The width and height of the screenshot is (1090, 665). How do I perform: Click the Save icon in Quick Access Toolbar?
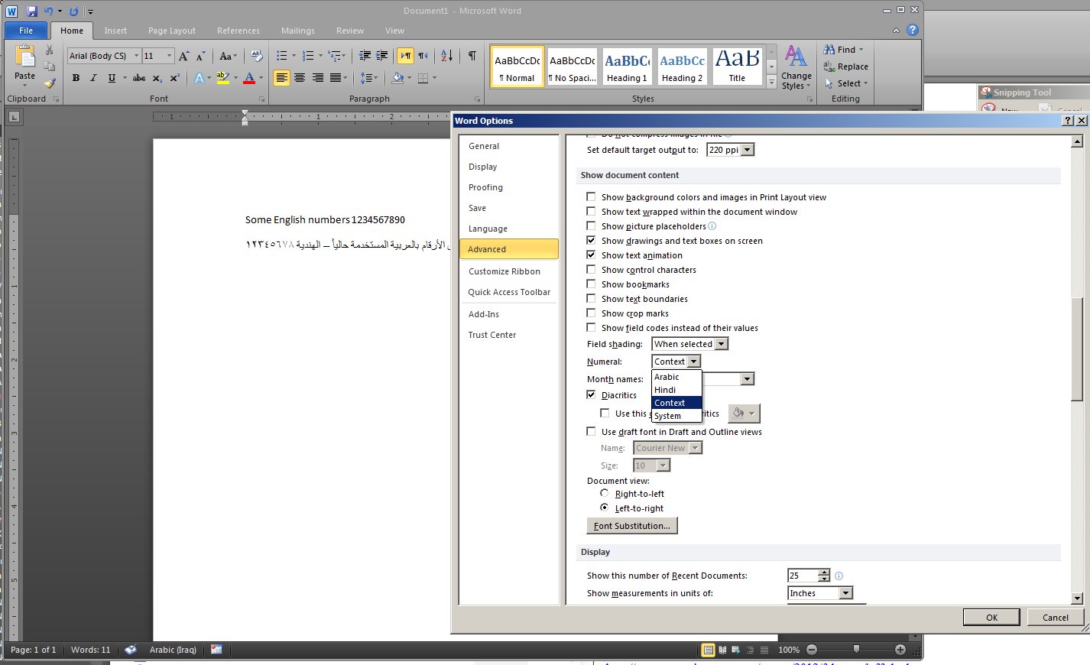pos(32,11)
